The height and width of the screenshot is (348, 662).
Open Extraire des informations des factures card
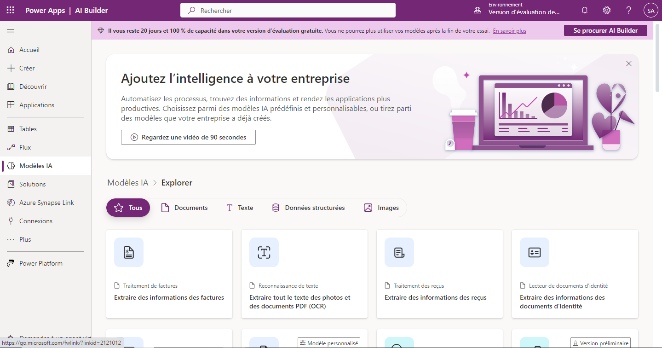point(169,274)
